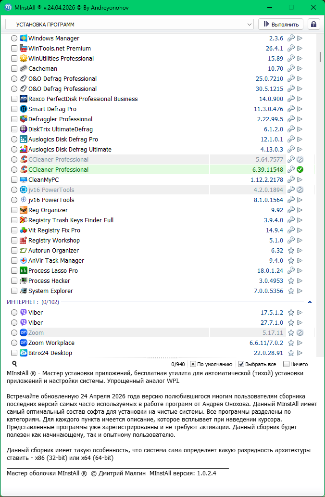Viewport: 325px width, 497px height.
Task: Click the green checkmark beside CCleaner 6.39.11548
Action: click(300, 169)
